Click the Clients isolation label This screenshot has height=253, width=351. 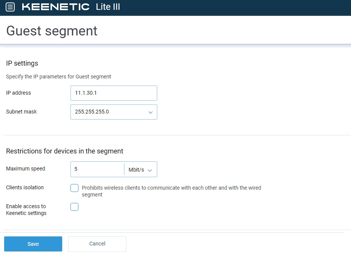(25, 187)
